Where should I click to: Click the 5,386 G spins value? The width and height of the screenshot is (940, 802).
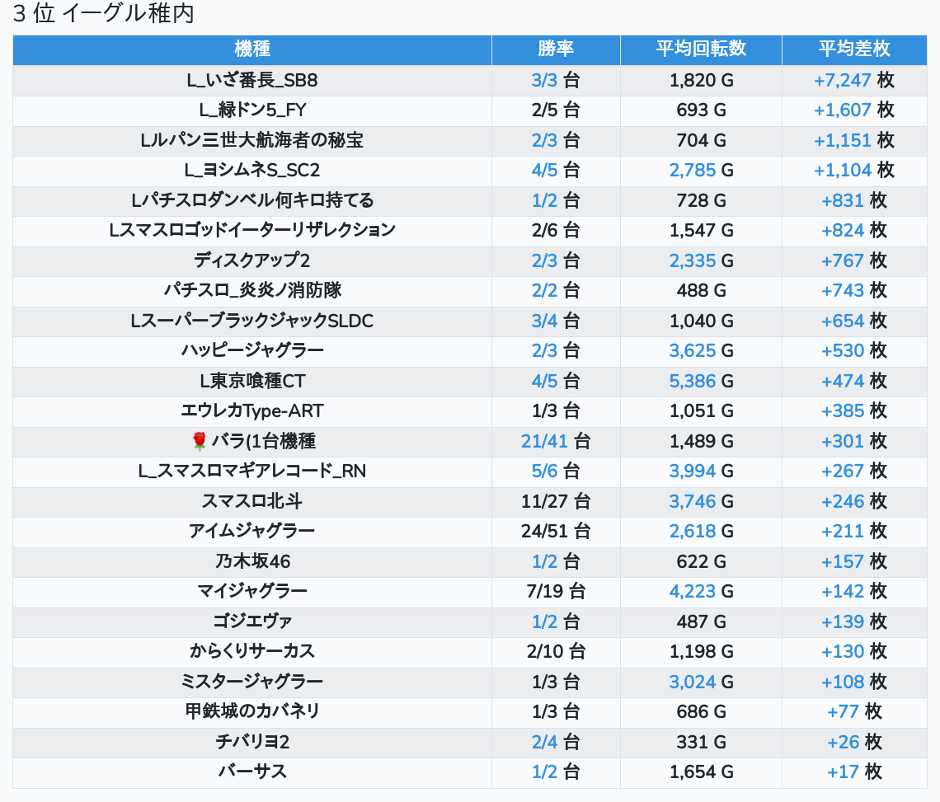(x=701, y=382)
